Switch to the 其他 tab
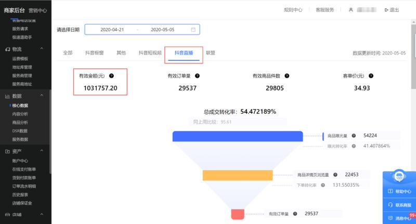The height and width of the screenshot is (224, 416). click(121, 53)
